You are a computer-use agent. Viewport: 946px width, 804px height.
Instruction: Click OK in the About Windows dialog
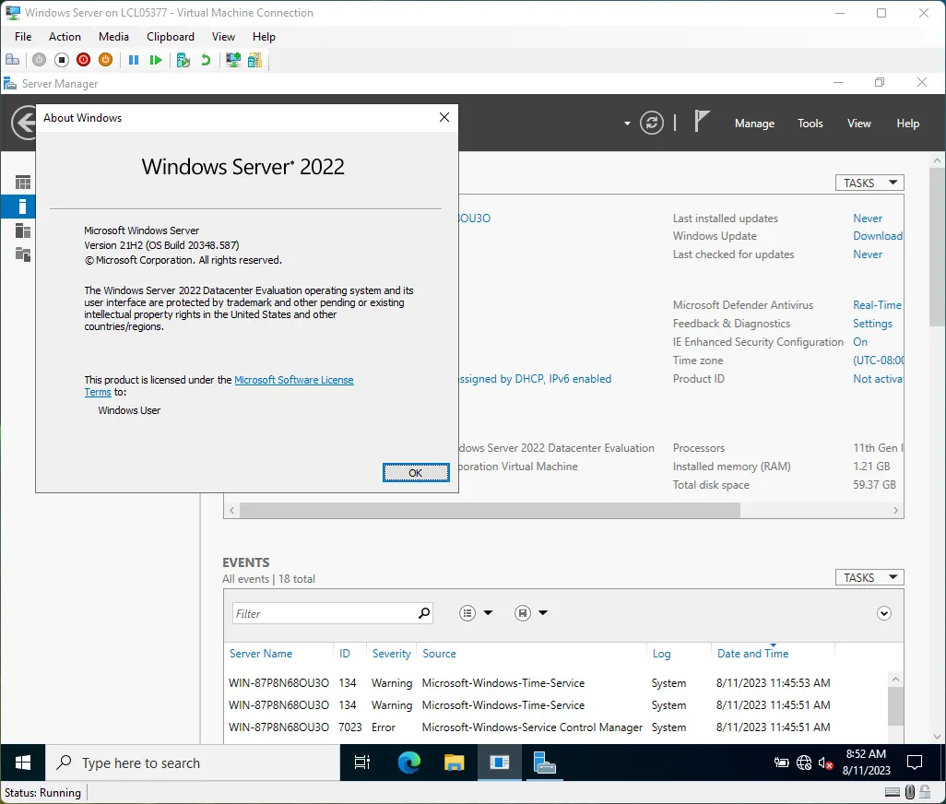coord(416,472)
